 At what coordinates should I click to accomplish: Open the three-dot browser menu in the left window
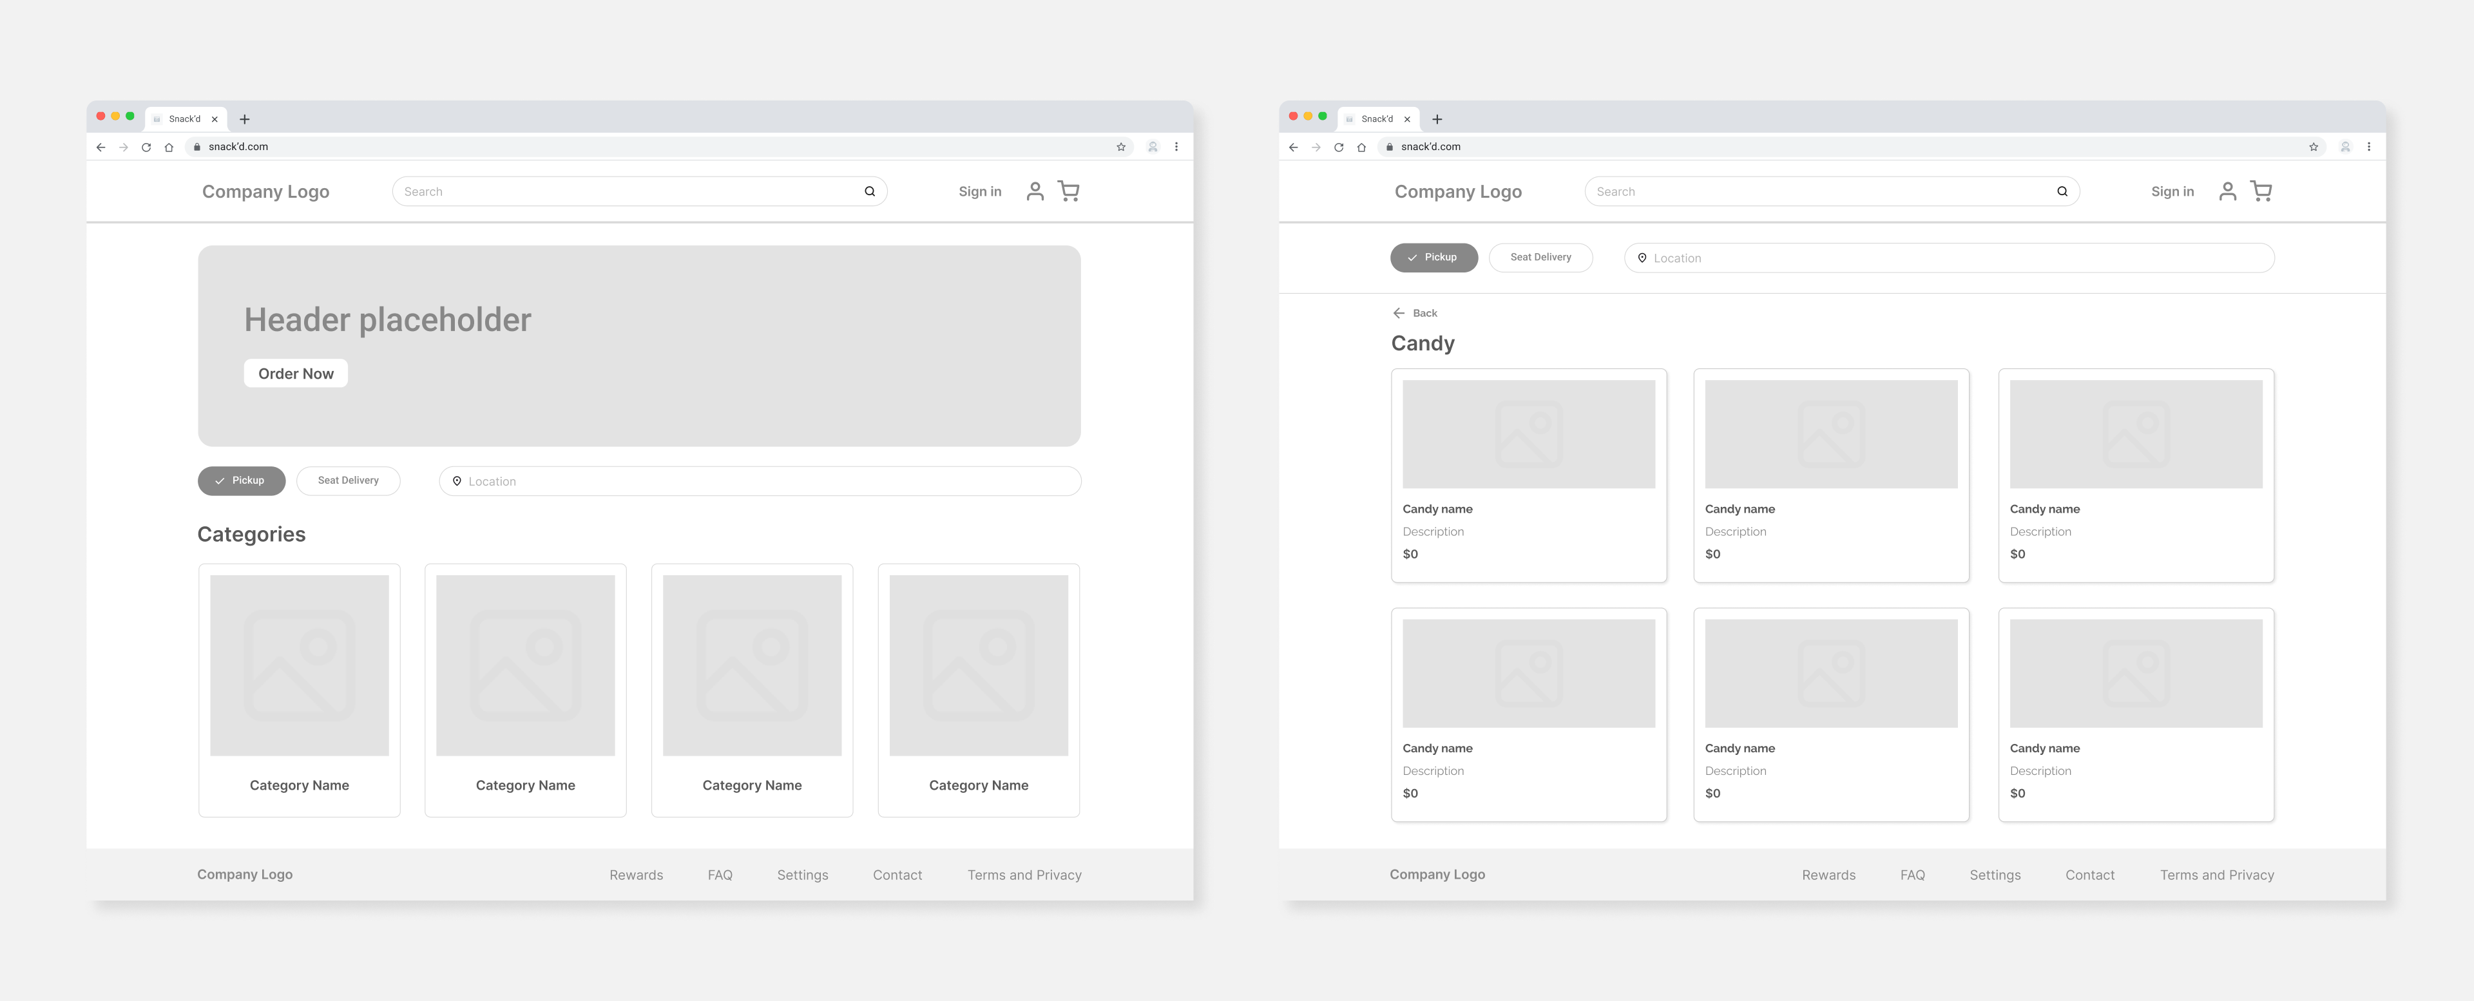tap(1176, 147)
